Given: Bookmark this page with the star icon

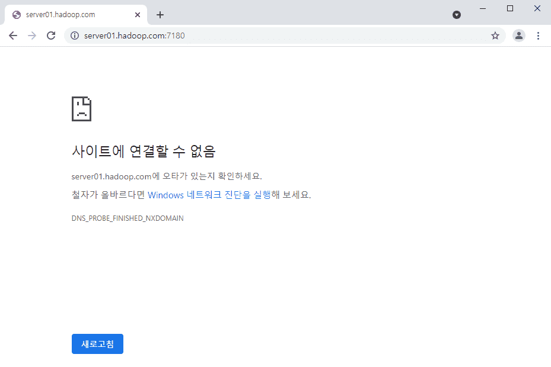Looking at the screenshot, I should (x=495, y=36).
